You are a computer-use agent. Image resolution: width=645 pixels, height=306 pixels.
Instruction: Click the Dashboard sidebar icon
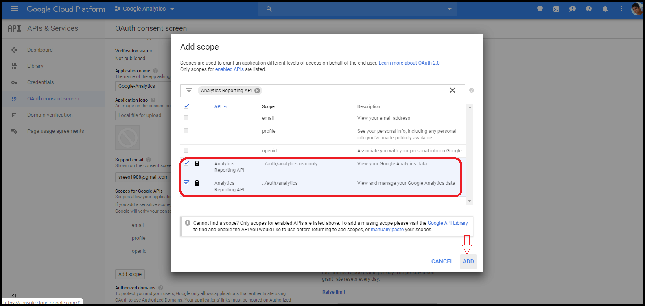14,50
